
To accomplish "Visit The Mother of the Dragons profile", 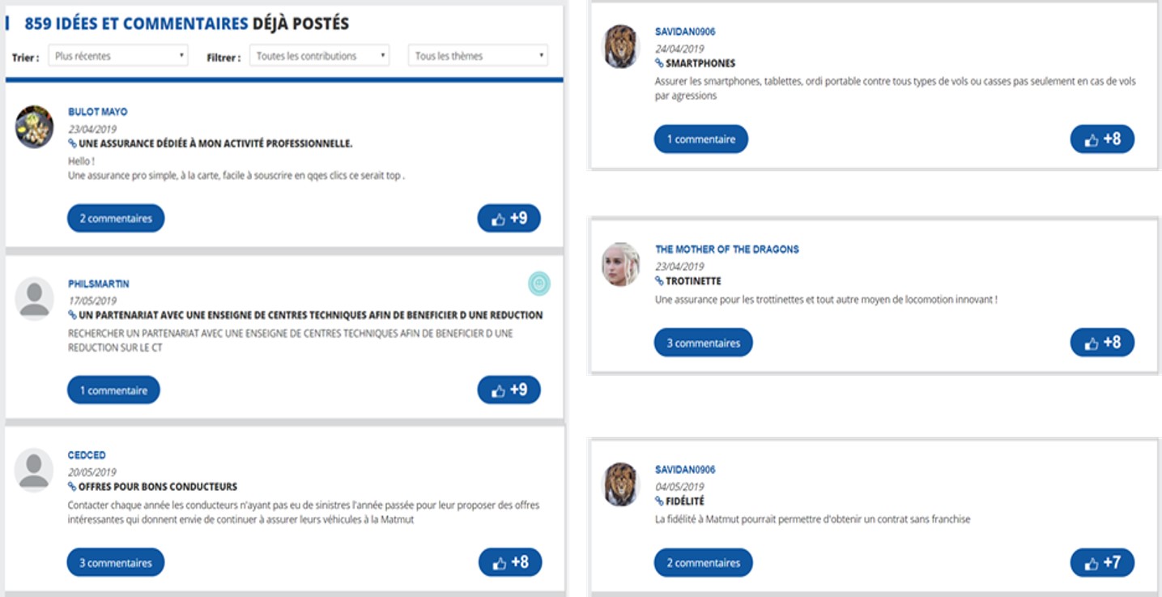I will [726, 249].
